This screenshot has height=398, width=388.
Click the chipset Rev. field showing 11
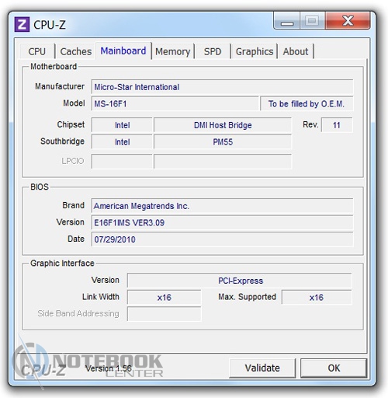tap(337, 125)
